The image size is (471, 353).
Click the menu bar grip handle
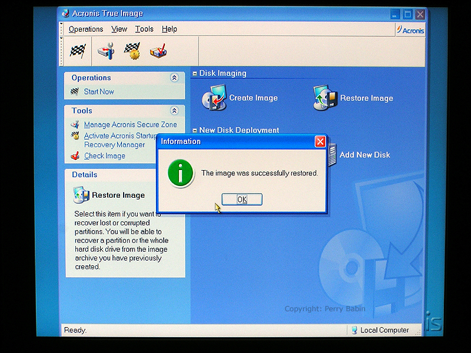click(x=61, y=29)
